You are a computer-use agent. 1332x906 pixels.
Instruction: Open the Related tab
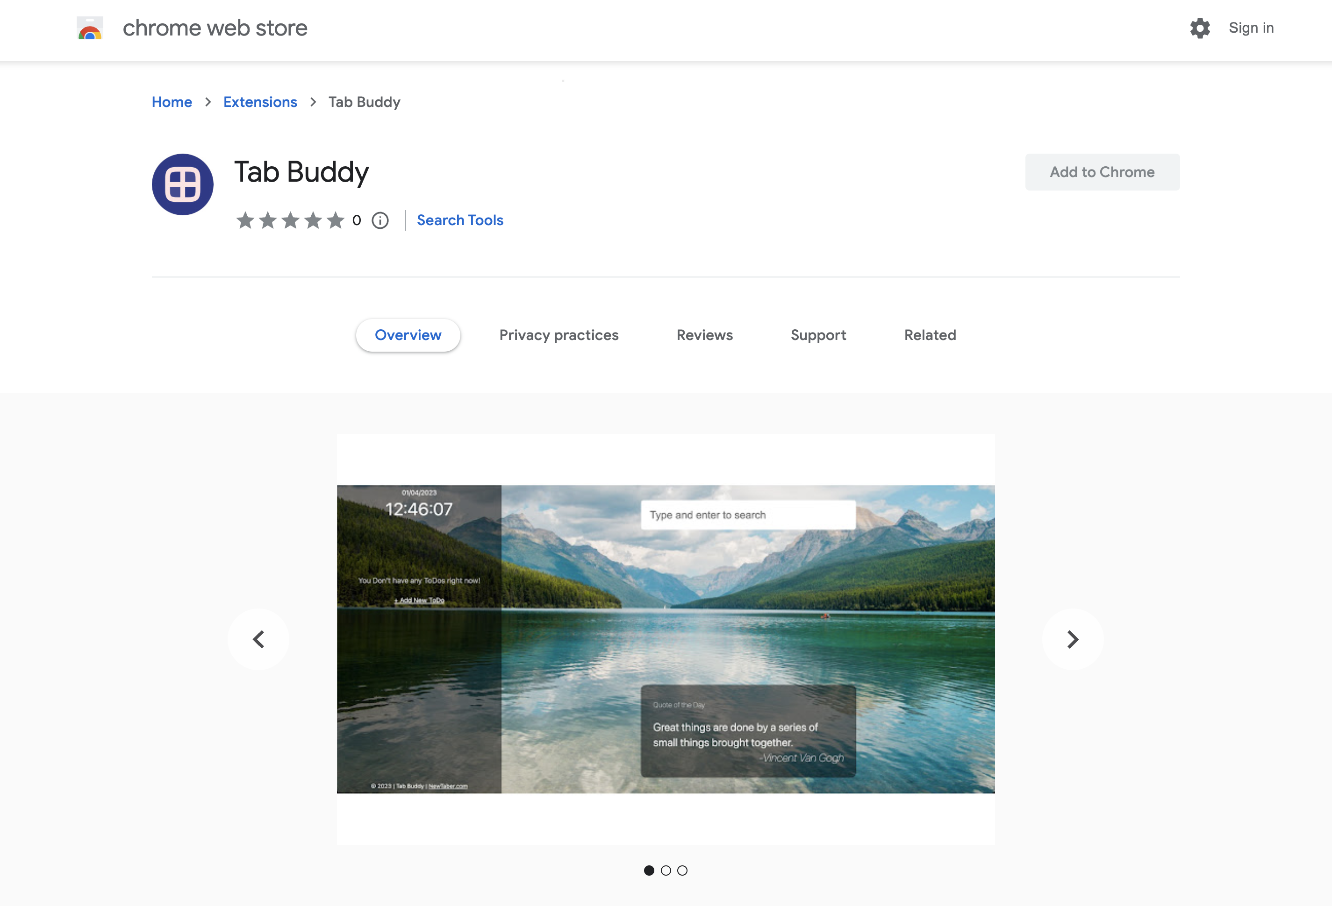point(930,335)
